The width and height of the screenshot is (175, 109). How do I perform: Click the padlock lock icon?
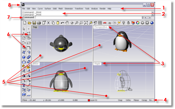pos(128,23)
